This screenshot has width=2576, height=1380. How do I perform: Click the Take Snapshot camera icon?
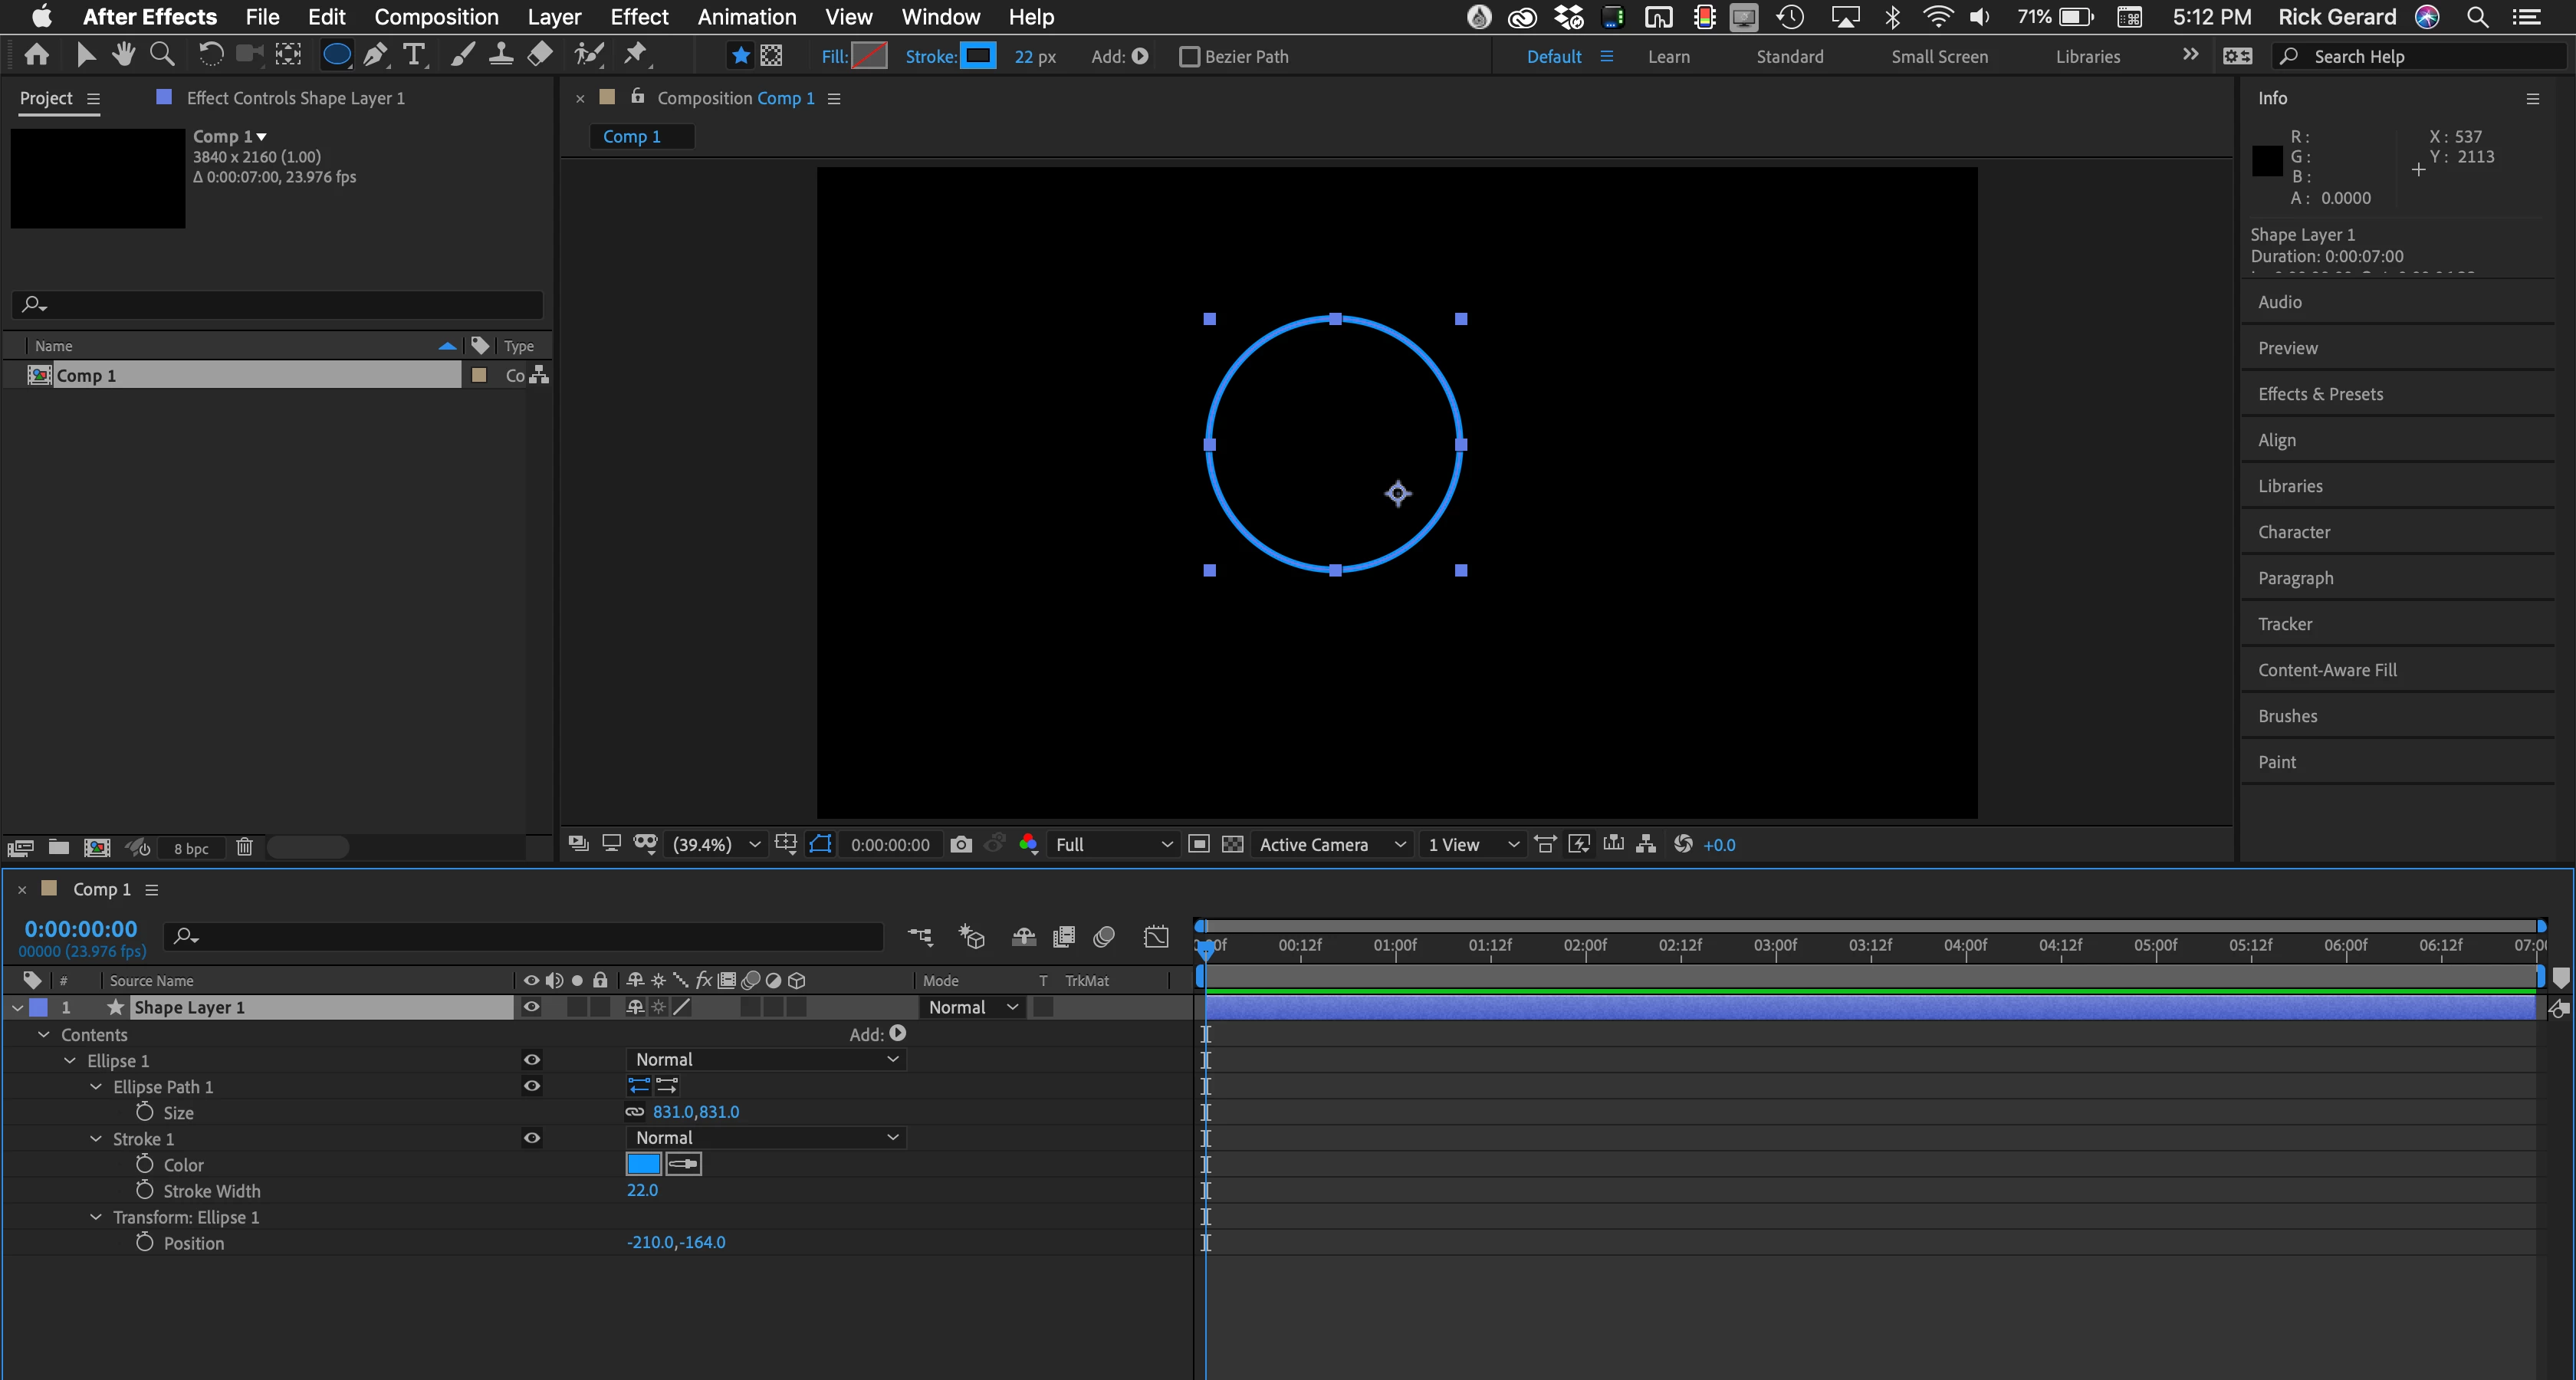[960, 845]
